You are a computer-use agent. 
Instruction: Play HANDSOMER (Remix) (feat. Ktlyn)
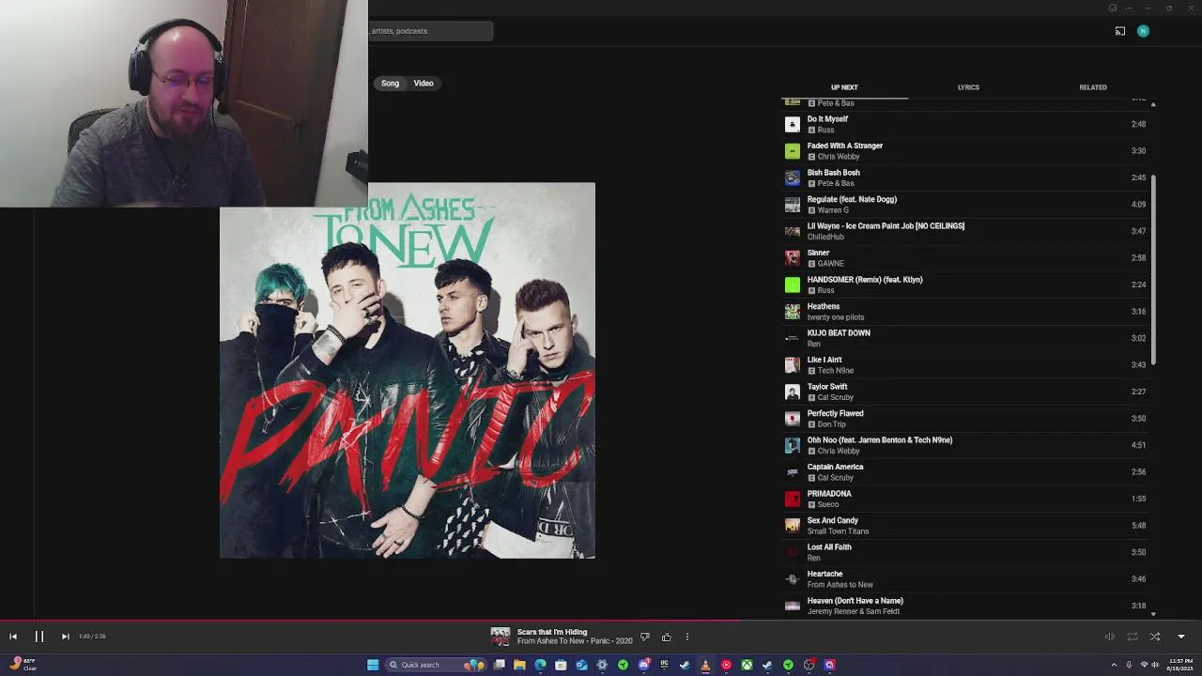click(965, 284)
